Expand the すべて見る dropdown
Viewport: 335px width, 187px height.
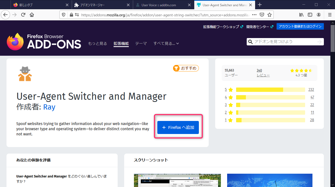tap(166, 43)
